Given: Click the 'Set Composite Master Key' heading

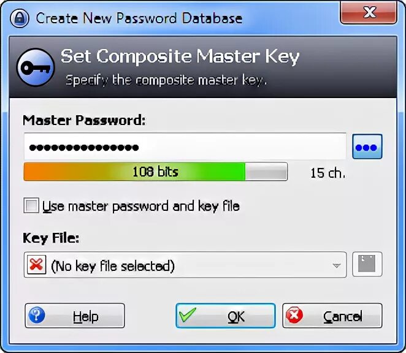Looking at the screenshot, I should [x=180, y=56].
